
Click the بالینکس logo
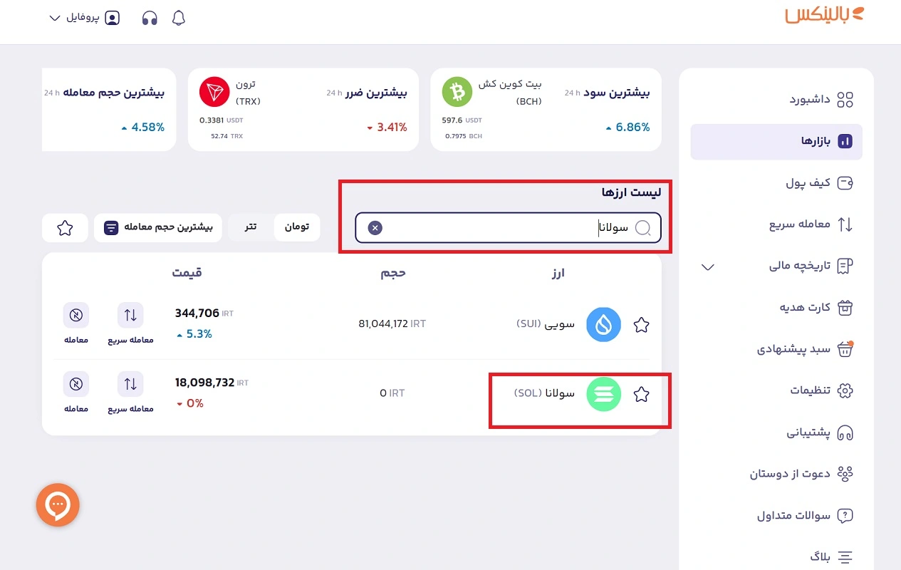(824, 16)
